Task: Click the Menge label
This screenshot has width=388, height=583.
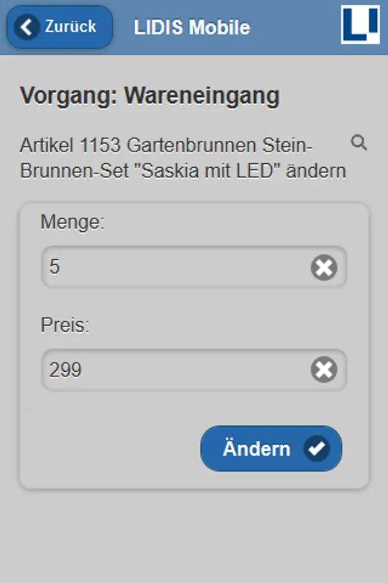Action: coord(72,222)
